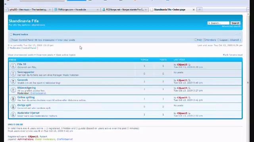Focus the forum search input field

(x=218, y=23)
